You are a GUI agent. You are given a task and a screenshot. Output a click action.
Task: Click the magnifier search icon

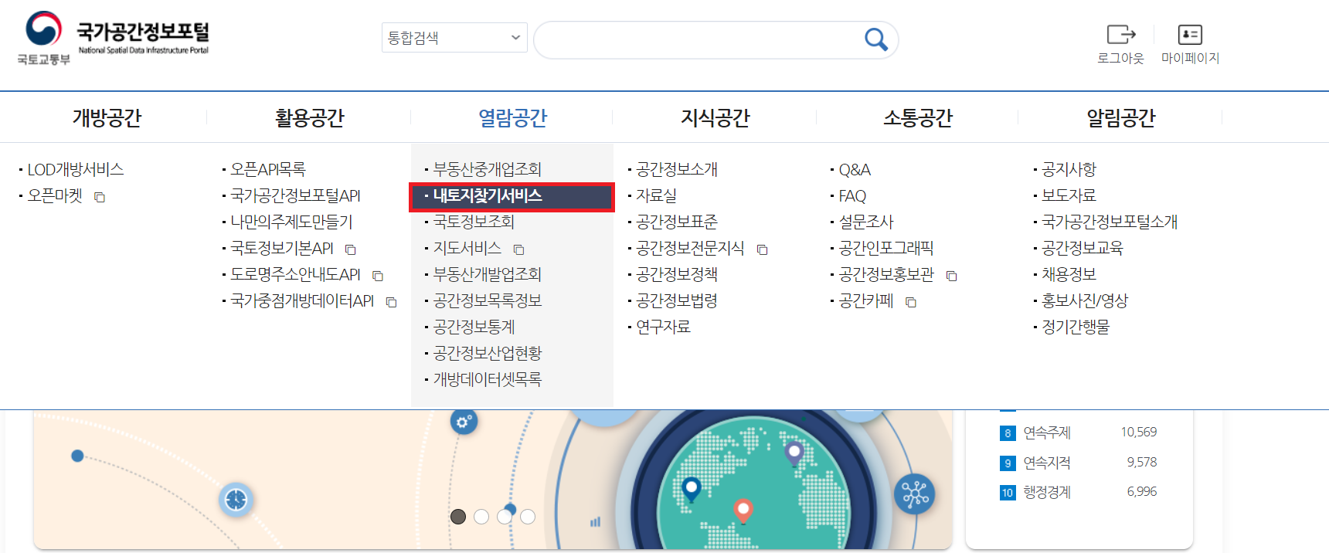tap(875, 39)
